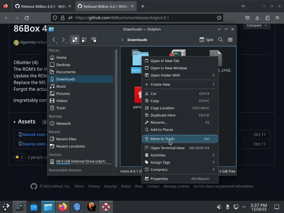Show hidden system tray icons arrow
284x213 pixels.
pyautogui.click(x=244, y=207)
